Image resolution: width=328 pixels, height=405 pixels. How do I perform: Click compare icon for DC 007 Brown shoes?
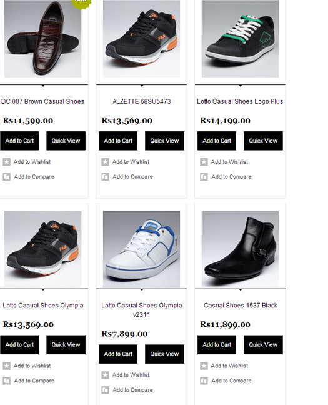pyautogui.click(x=7, y=177)
